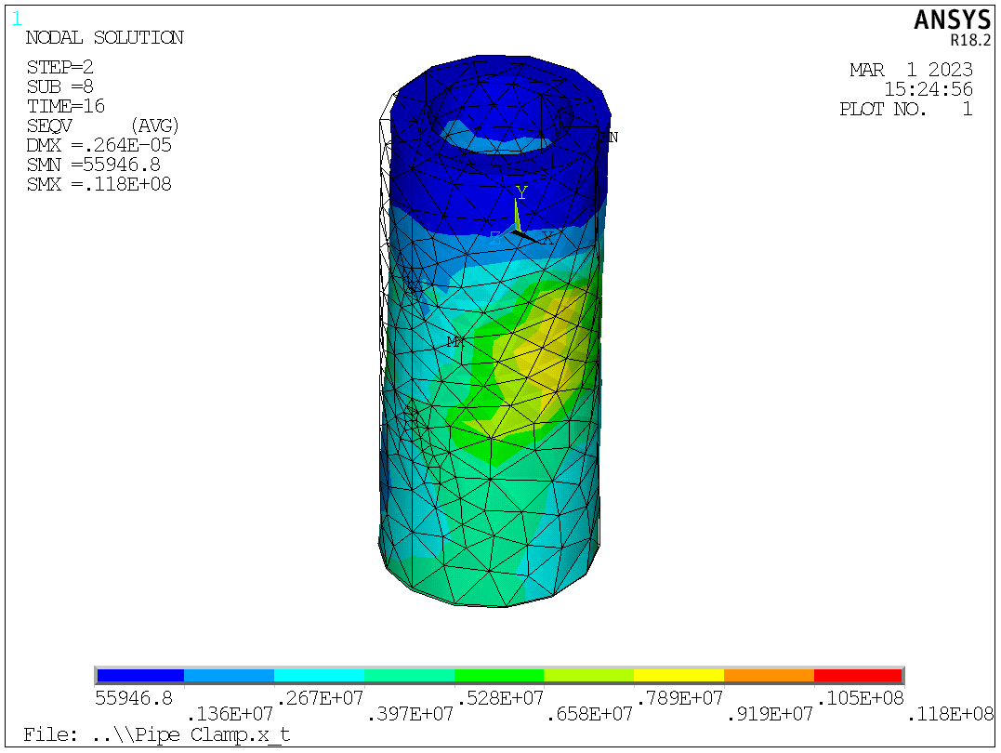Select the yellow legend color band
The height and width of the screenshot is (753, 1001).
click(x=678, y=676)
